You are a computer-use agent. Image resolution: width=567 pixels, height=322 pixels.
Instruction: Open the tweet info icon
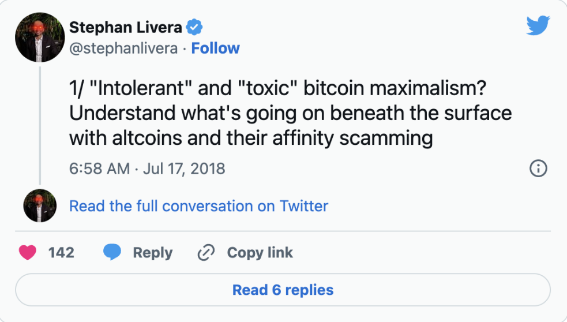(x=538, y=169)
